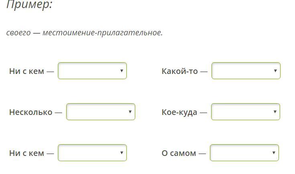This screenshot has width=295, height=174.
Task: Click the Какой-то label text
Action: click(179, 71)
